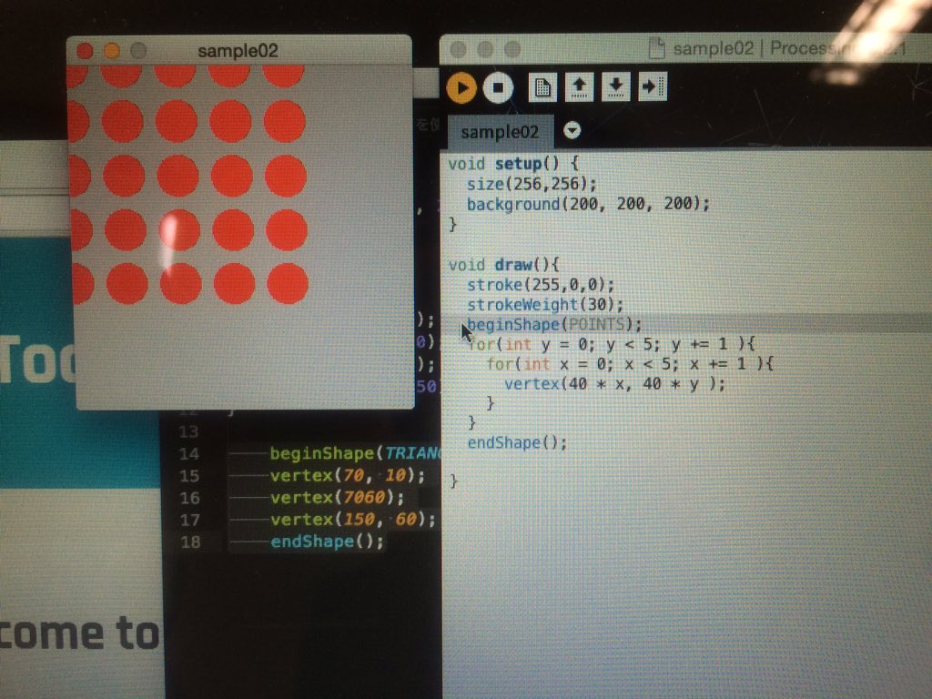
Task: Save the sketch with the down-arrow icon
Action: coord(616,87)
